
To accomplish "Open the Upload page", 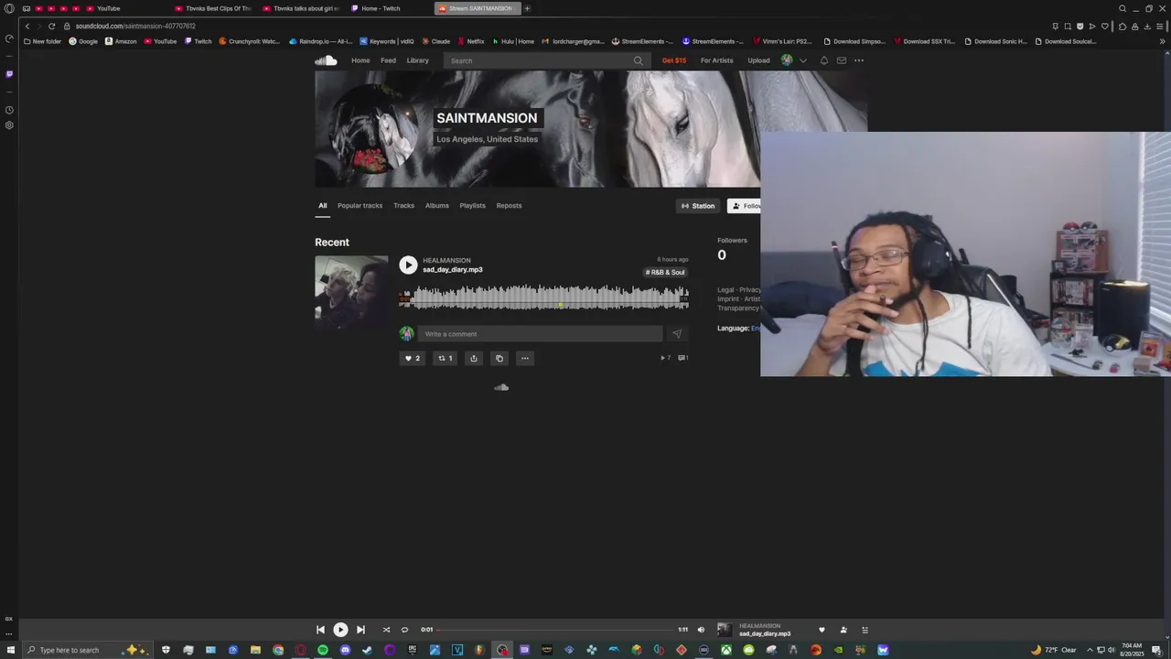I will [x=758, y=60].
